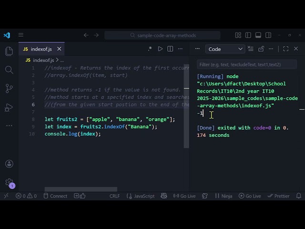Open Customize Layout icon in title bar
This screenshot has height=229, width=305.
(238, 35)
